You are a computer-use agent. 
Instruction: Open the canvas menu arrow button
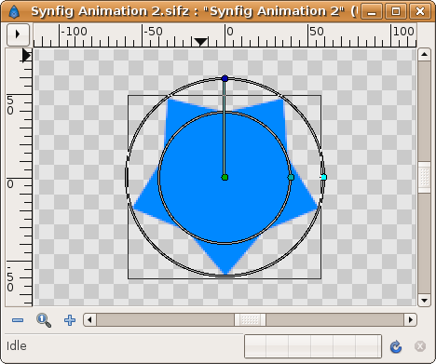(x=18, y=34)
